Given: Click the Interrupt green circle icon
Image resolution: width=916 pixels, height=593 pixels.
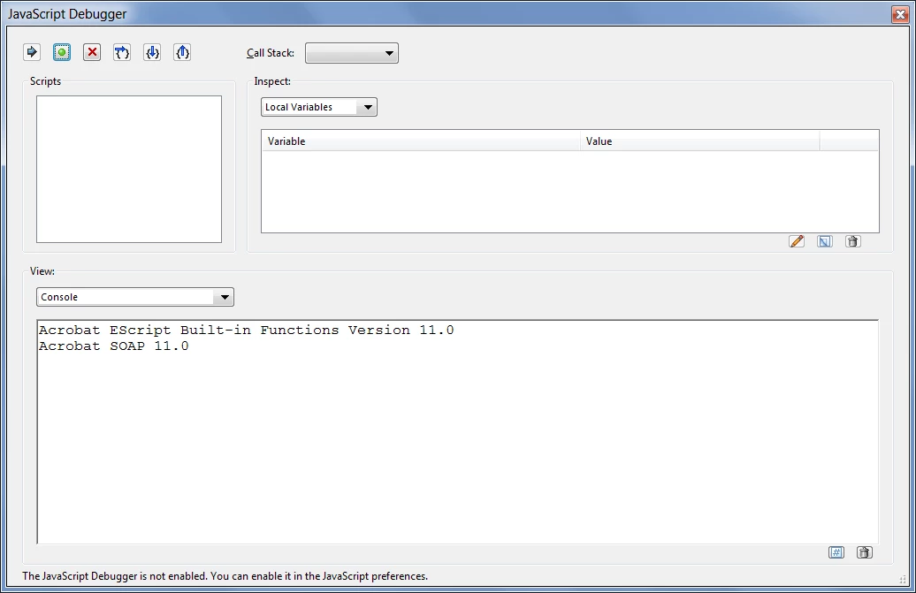Looking at the screenshot, I should click(62, 52).
